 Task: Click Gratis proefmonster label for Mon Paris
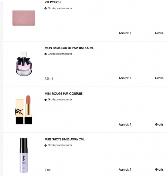point(60,54)
